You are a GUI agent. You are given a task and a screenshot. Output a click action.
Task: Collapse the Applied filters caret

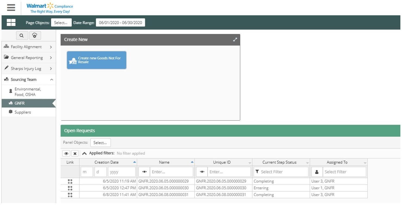(x=84, y=153)
